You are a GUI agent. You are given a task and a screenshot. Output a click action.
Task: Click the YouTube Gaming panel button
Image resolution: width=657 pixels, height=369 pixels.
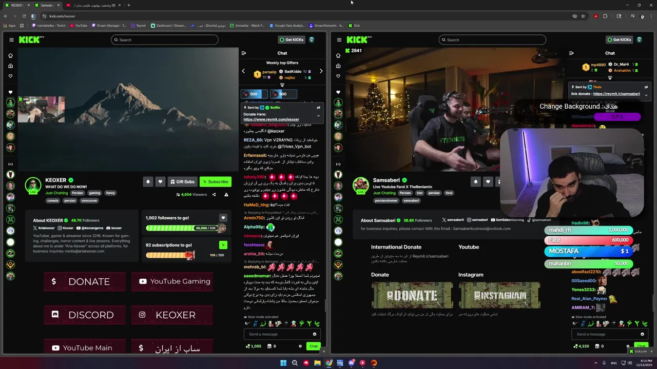172,281
